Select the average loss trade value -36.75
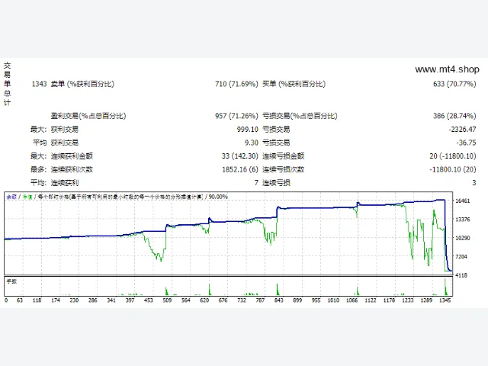The image size is (488, 366). point(466,143)
